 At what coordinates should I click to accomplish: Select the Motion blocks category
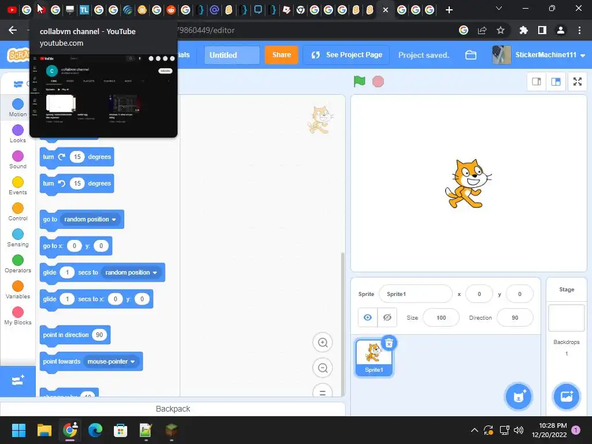[x=18, y=108]
